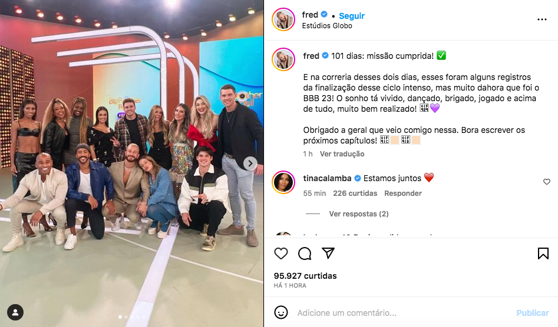The height and width of the screenshot is (327, 558).
Task: Open emoji picker smiley icon
Action: (281, 312)
